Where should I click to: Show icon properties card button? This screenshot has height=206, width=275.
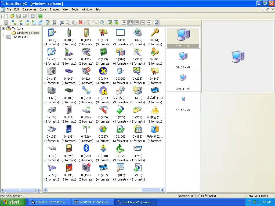point(54,23)
